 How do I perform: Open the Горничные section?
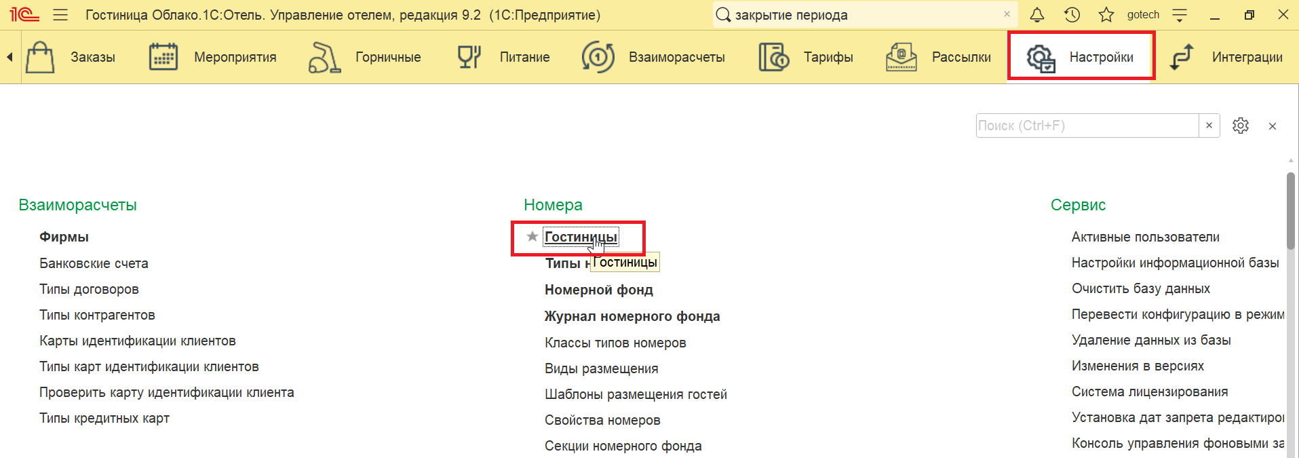coord(388,57)
